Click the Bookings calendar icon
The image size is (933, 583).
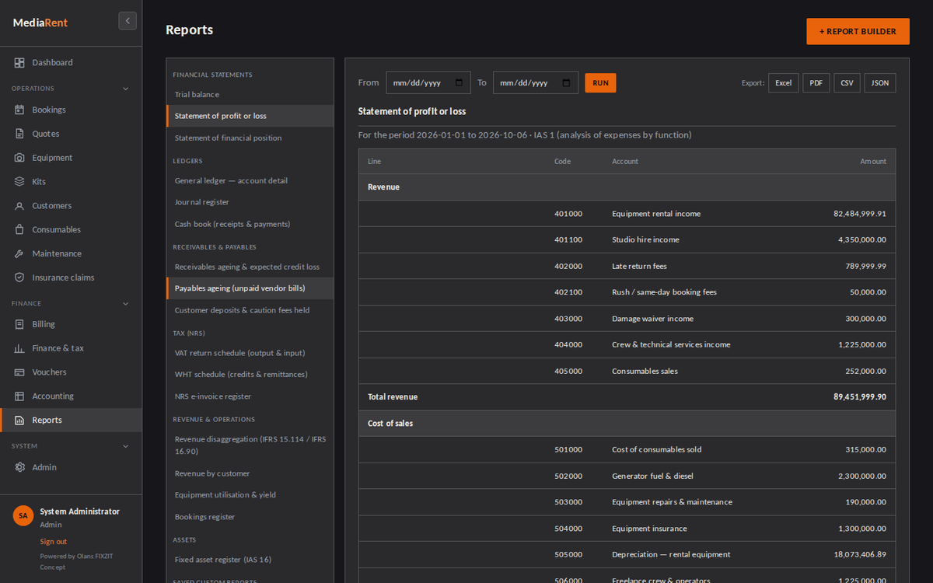click(x=19, y=110)
